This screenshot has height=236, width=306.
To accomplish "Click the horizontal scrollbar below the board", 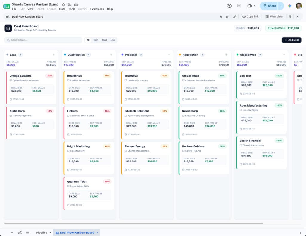I will coord(134,223).
